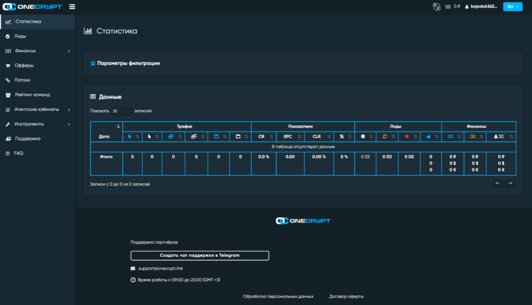The width and height of the screenshot is (532, 305).
Task: Sort by white cursor clicks column
Action: point(152,136)
